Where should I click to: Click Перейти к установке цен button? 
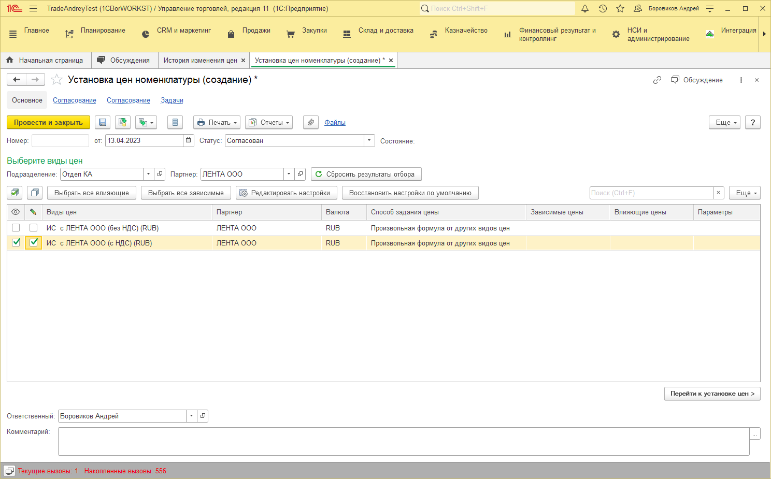(x=712, y=394)
